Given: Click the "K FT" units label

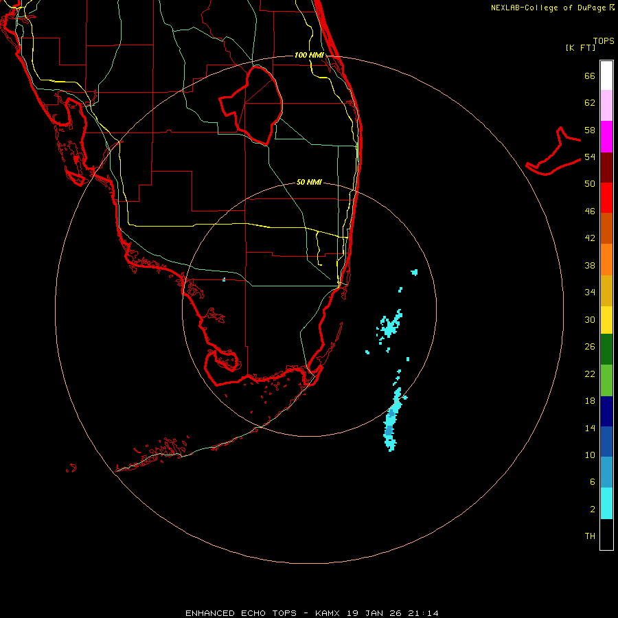Looking at the screenshot, I should (x=581, y=48).
